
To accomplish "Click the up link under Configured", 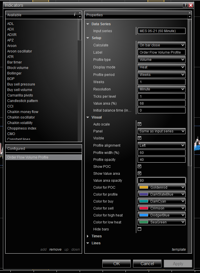I will point(66,250).
